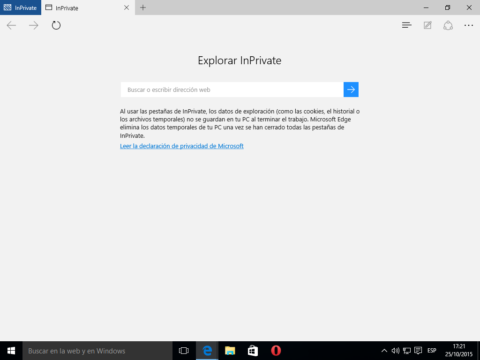The width and height of the screenshot is (480, 360).
Task: Show hidden system tray icons
Action: (384, 351)
